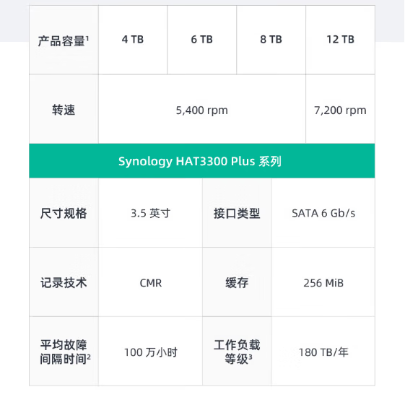This screenshot has width=405, height=405.
Task: Click the 平均故障间隔时间 label
Action: pos(64,352)
